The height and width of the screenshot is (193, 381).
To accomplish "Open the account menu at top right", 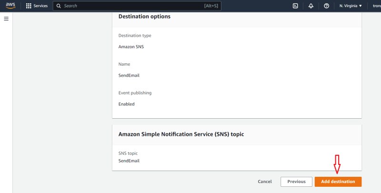I will 377,6.
